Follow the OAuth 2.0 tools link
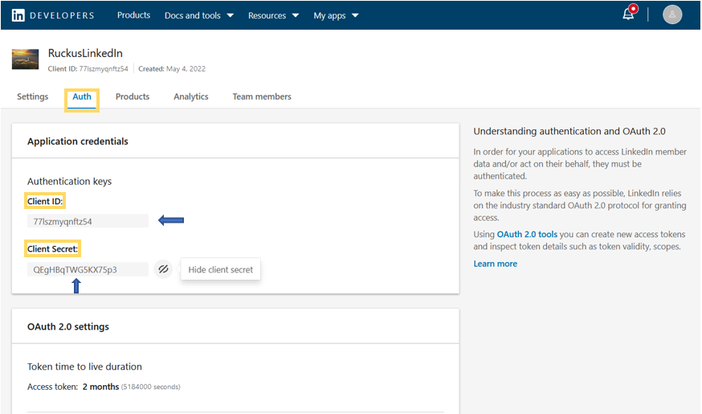The image size is (702, 414). coord(527,234)
